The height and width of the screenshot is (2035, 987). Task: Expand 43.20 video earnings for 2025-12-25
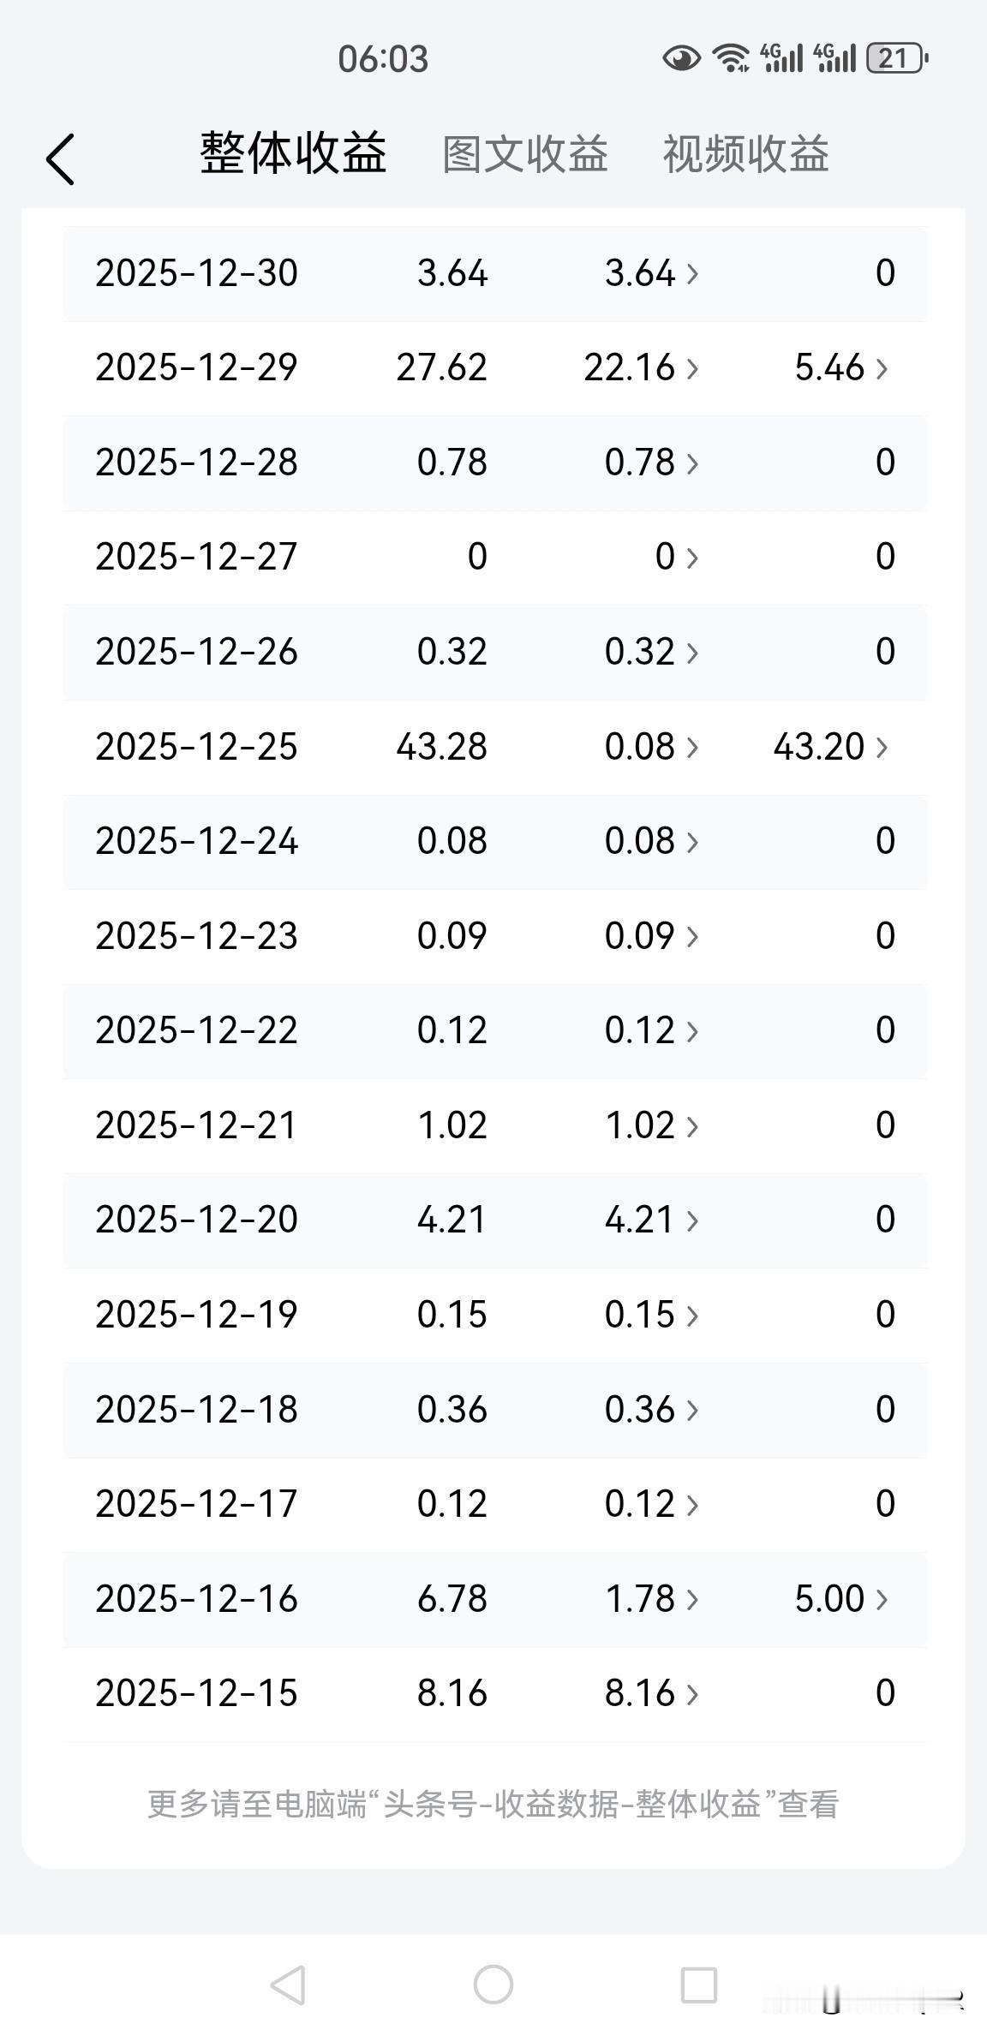830,747
